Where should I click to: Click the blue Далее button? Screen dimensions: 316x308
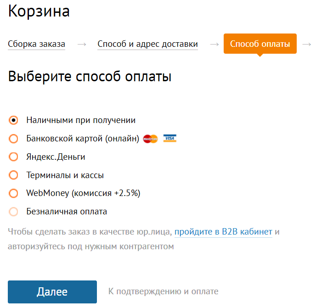pyautogui.click(x=52, y=291)
